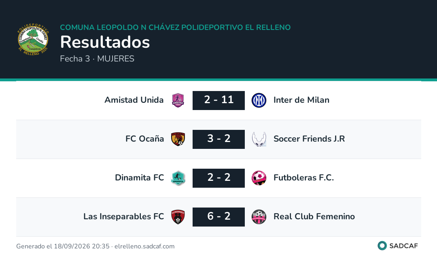Click the Dinamita FC team crest
This screenshot has height=267, width=437.
178,178
